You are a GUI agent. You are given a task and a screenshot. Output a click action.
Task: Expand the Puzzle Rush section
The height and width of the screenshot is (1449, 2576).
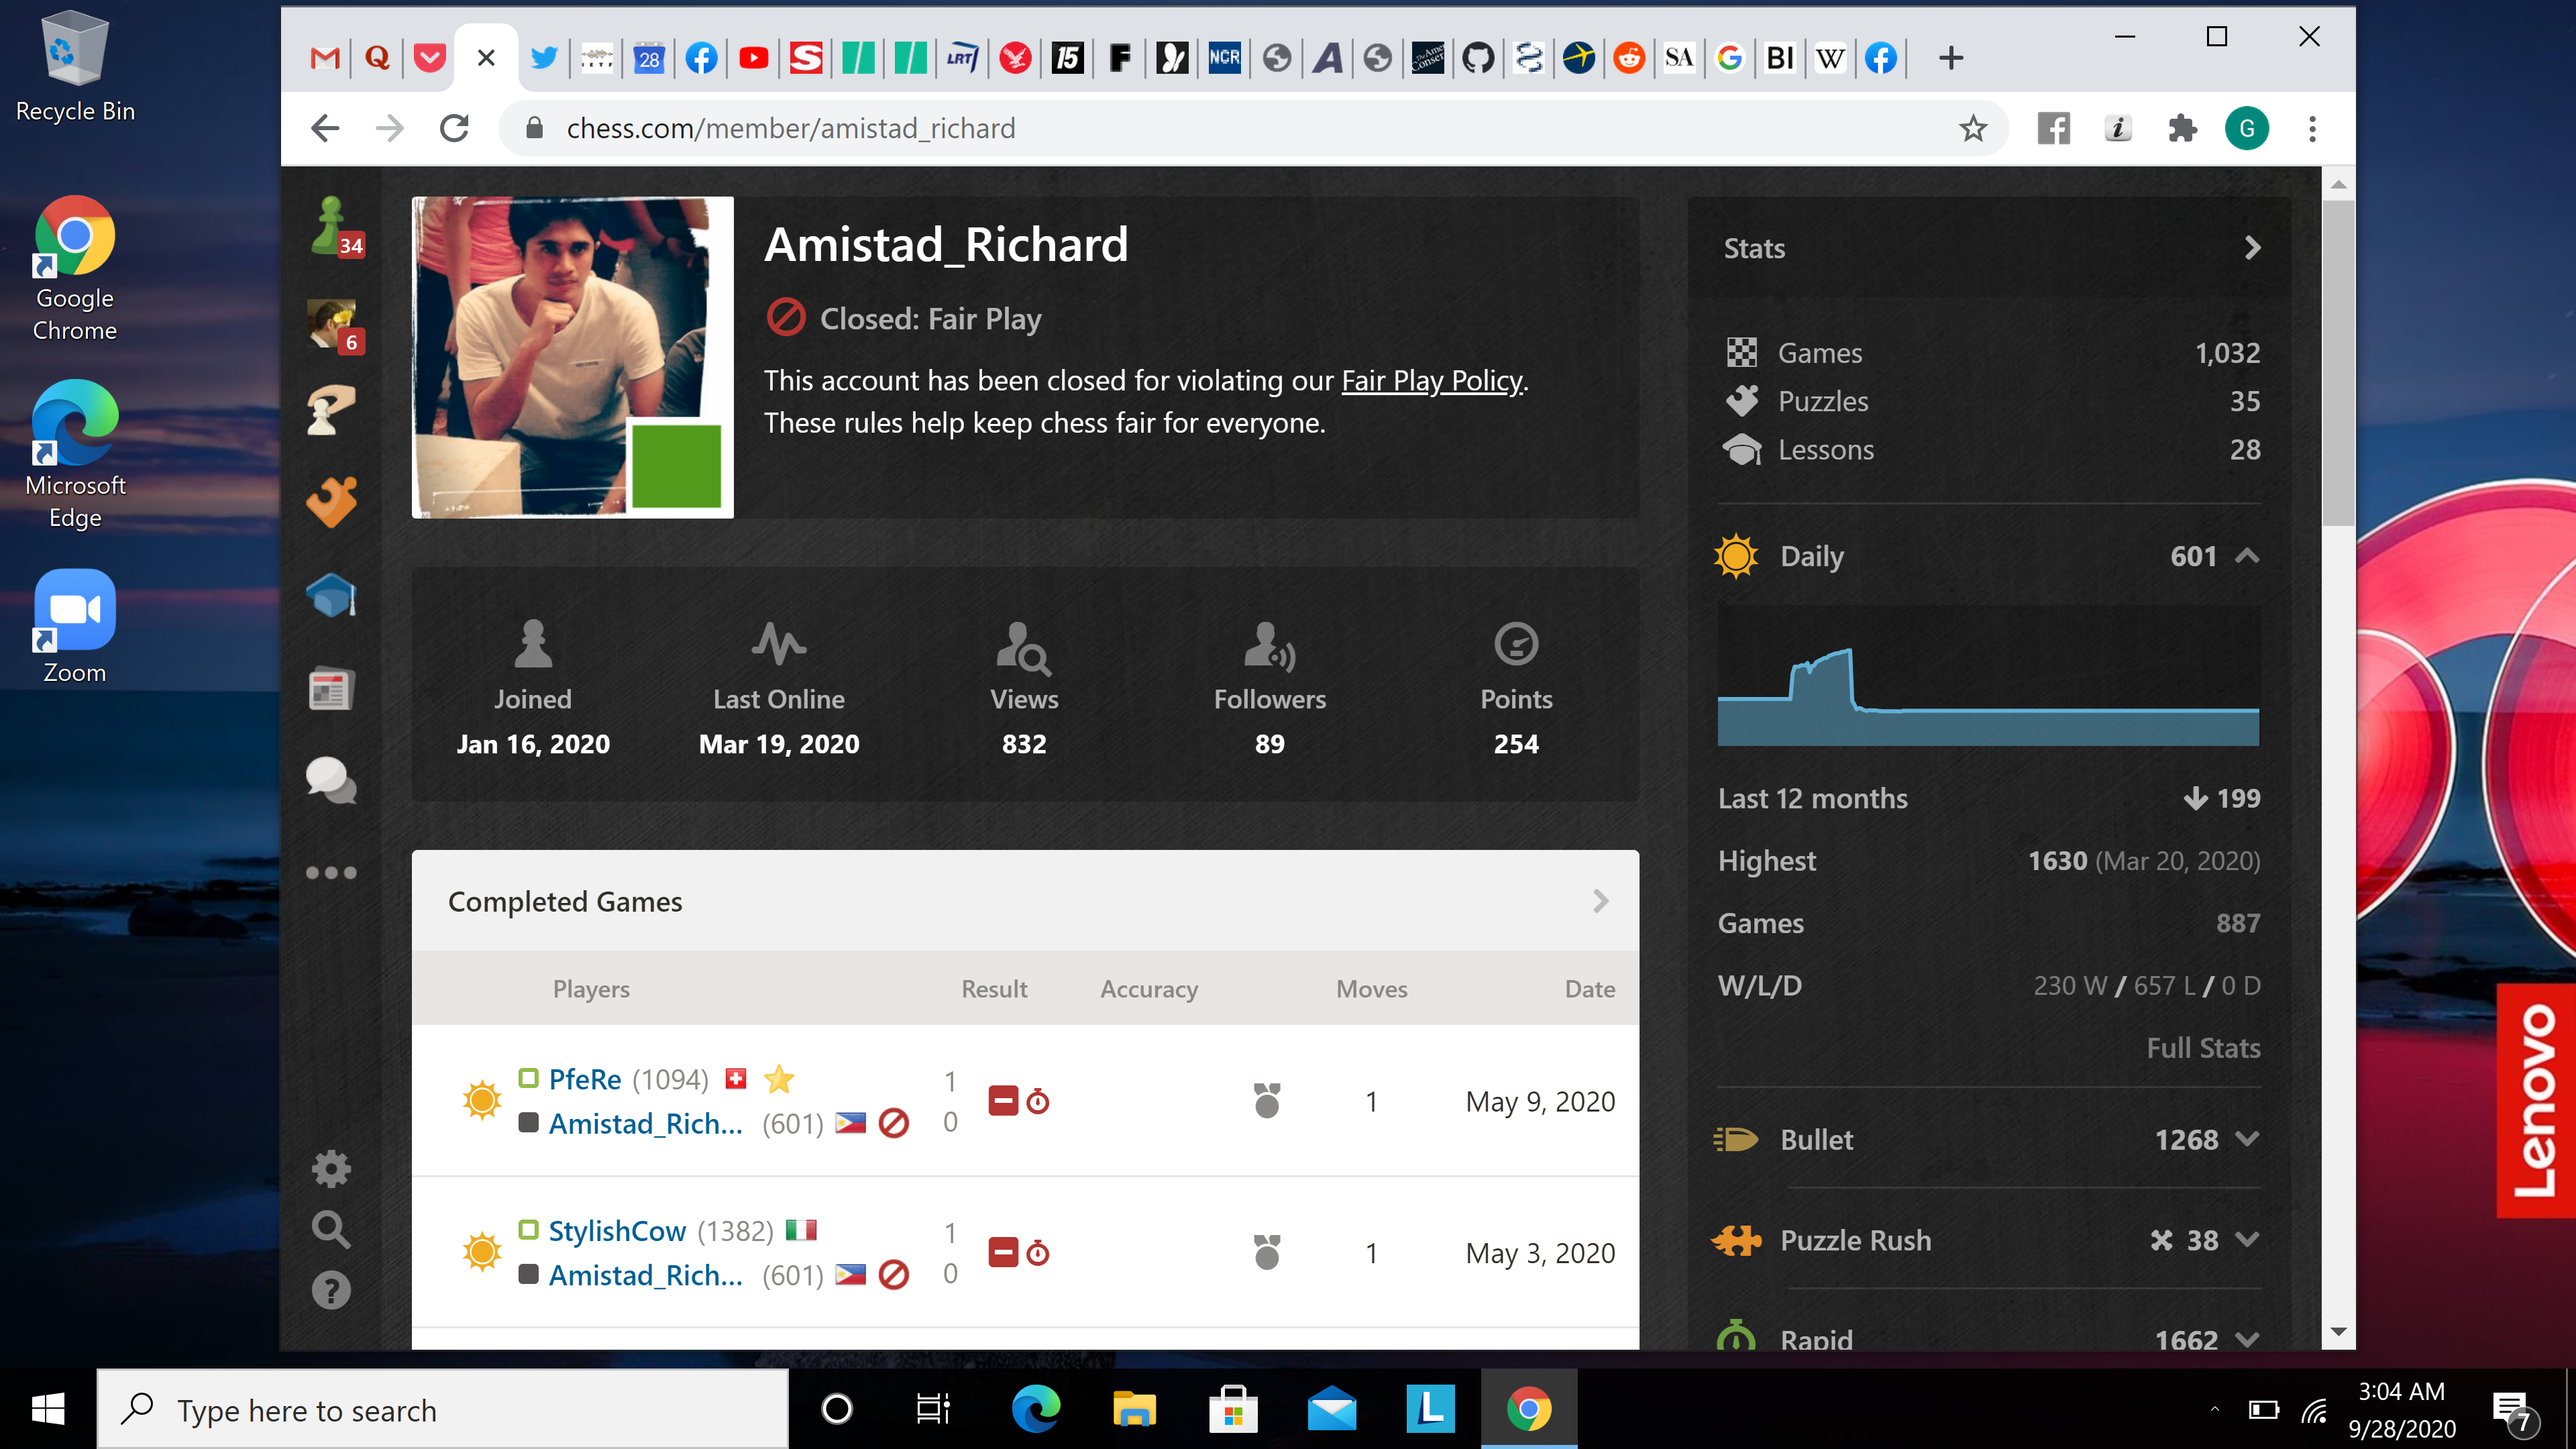click(x=2247, y=1240)
